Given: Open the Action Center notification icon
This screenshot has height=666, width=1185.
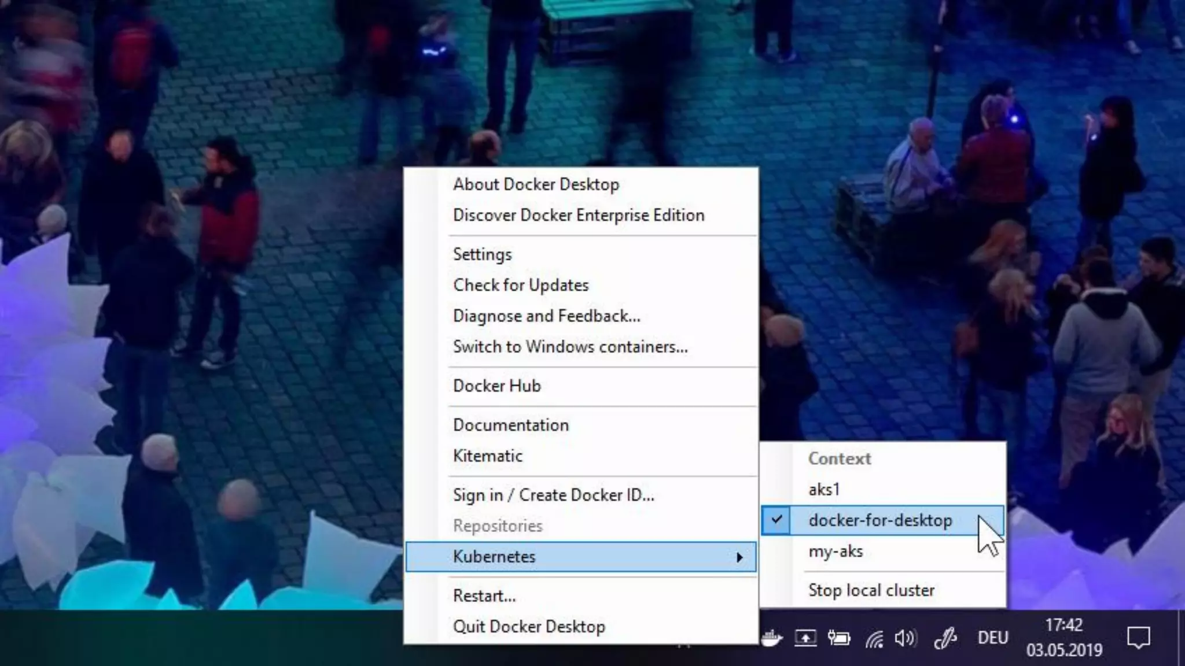Looking at the screenshot, I should pos(1138,638).
